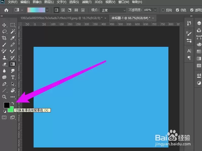Close the jpeg document tab

[x=105, y=18]
